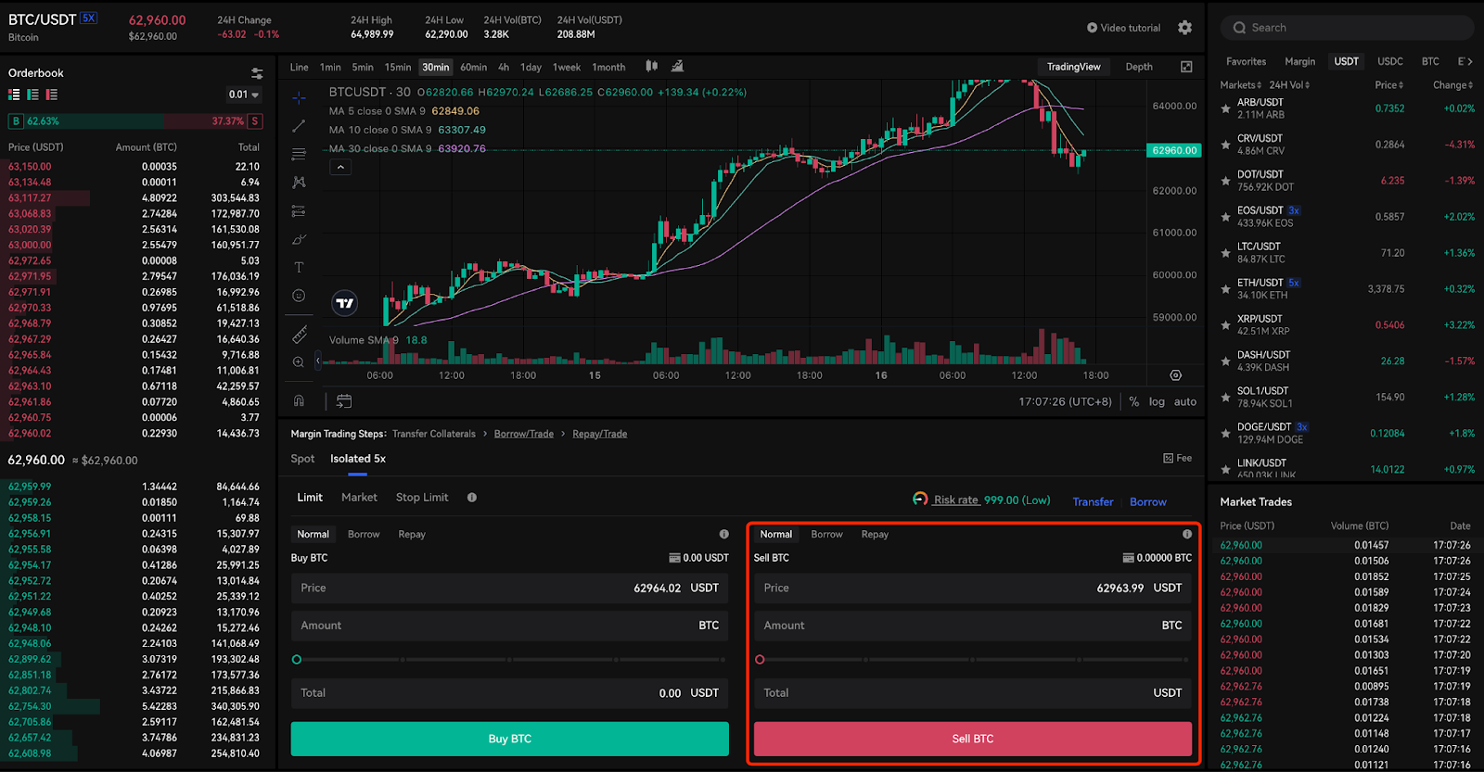Viewport: 1484px width, 772px height.
Task: Toggle the magnet mode icon
Action: (x=299, y=401)
